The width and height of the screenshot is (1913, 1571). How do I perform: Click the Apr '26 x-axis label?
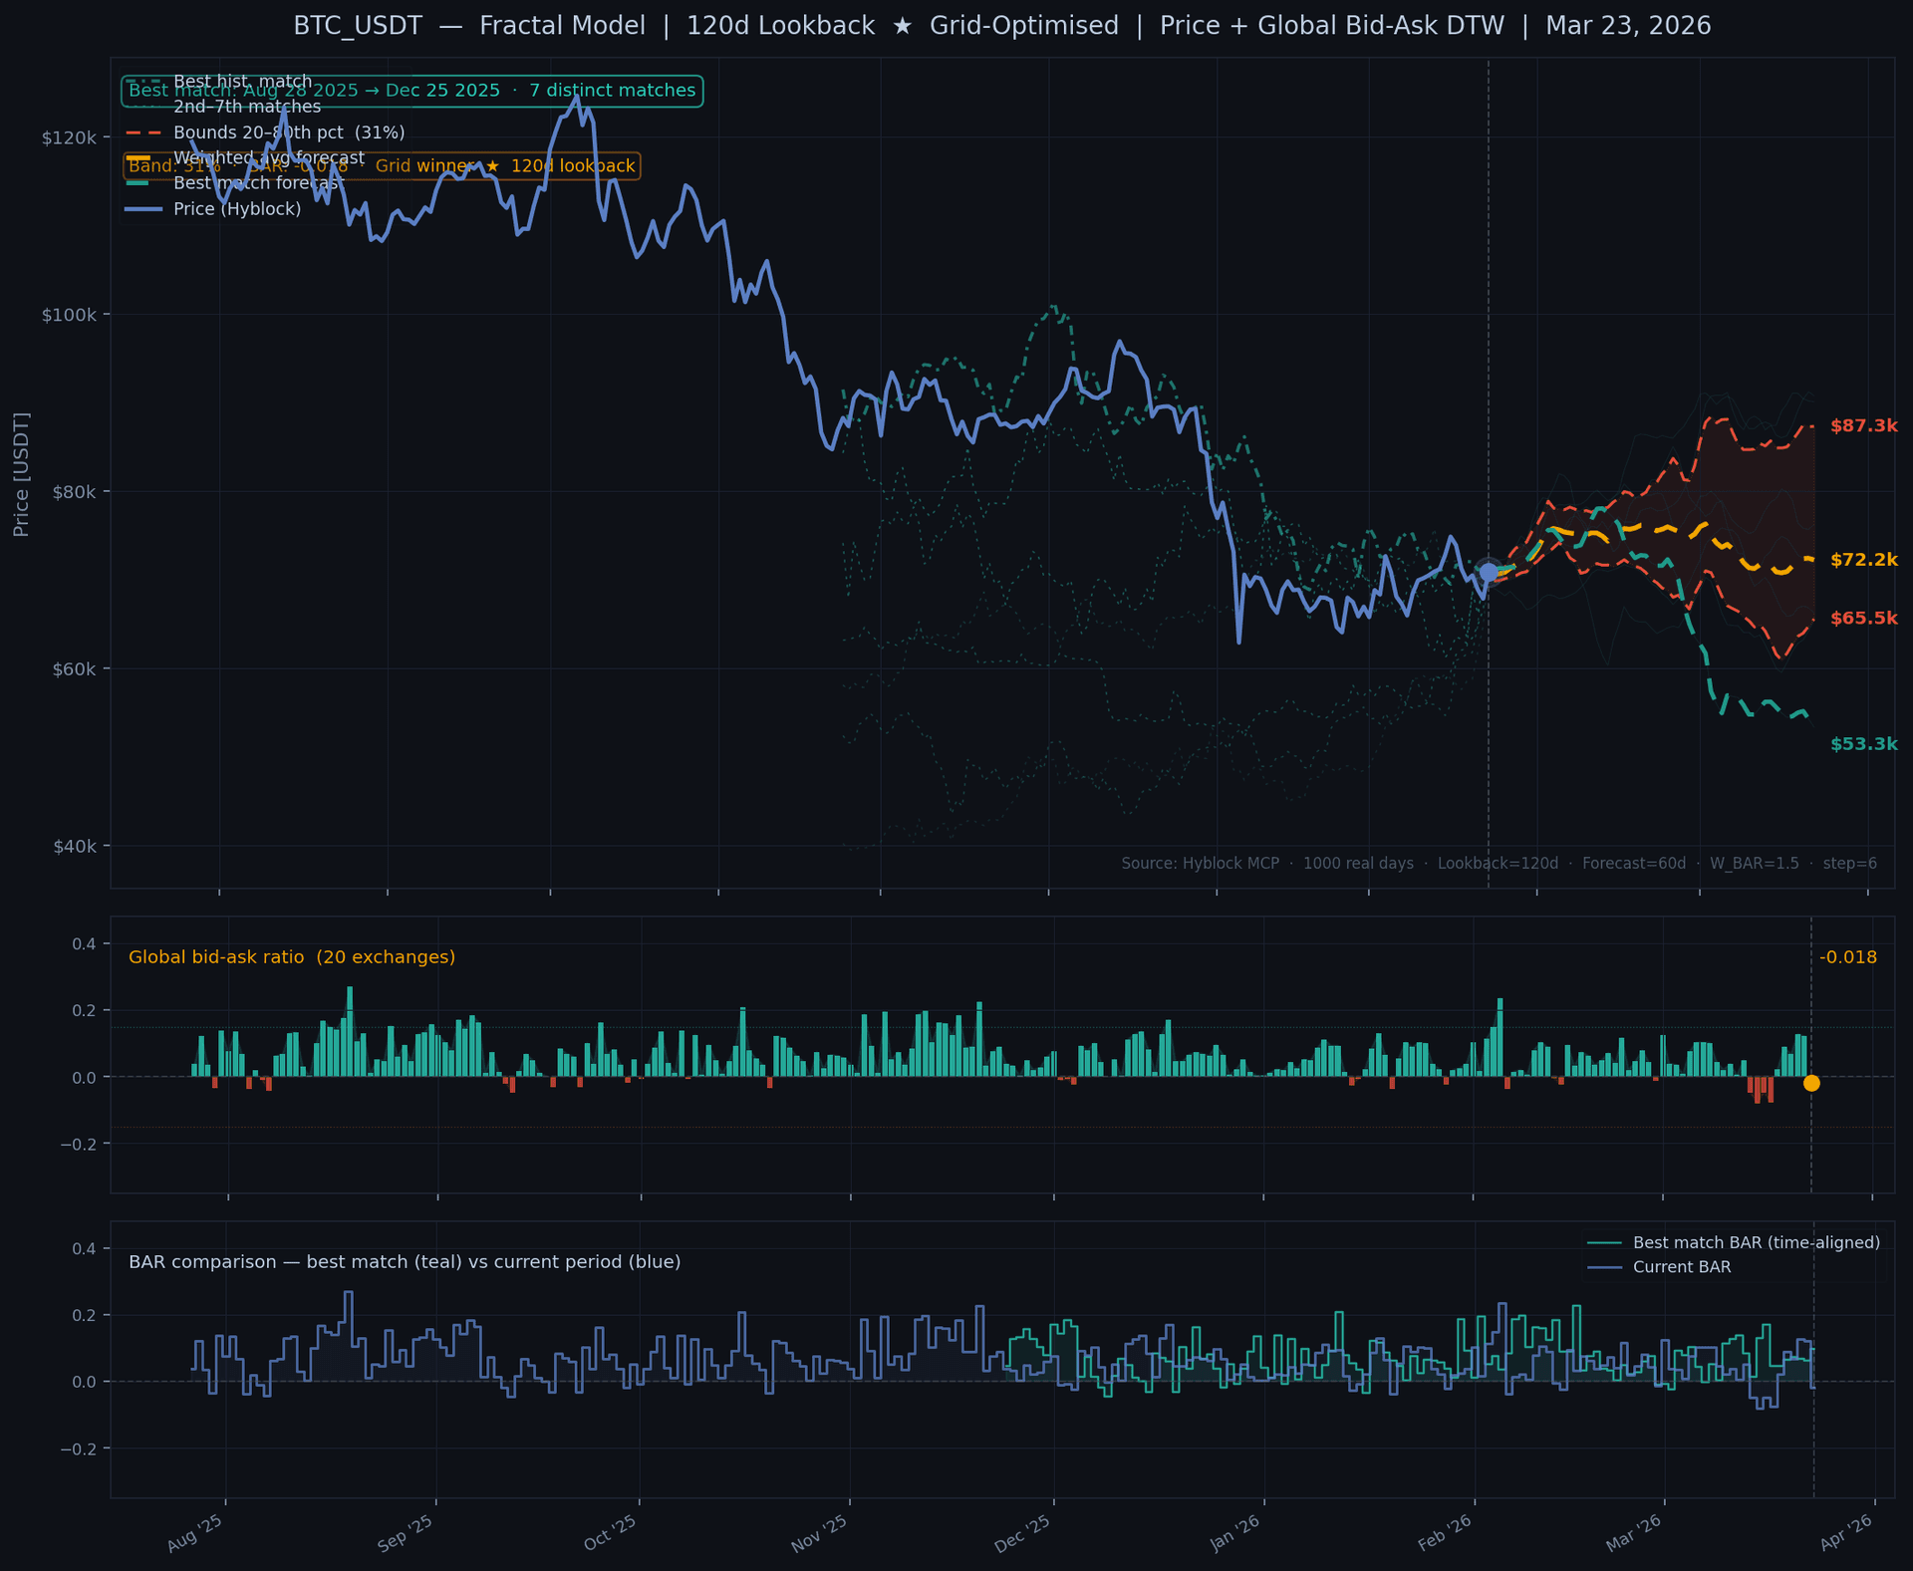click(1847, 1534)
